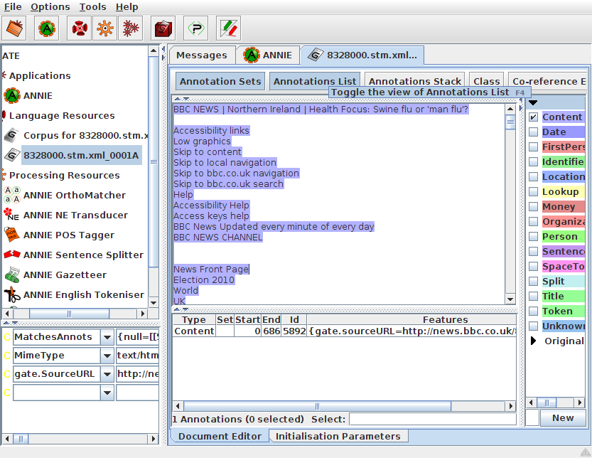
Task: Enable the Money annotation checkbox
Action: (x=533, y=207)
